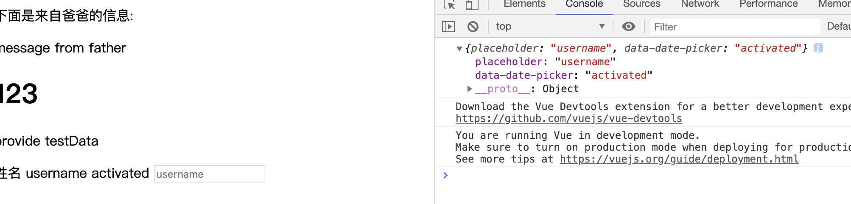Collapse the logged placeholder object
The width and height of the screenshot is (851, 204).
(459, 48)
